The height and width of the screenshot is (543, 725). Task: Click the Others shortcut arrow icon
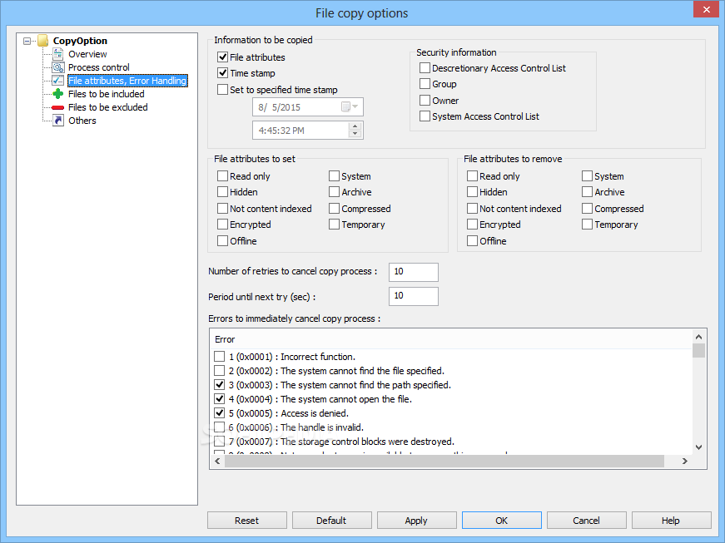[x=57, y=121]
